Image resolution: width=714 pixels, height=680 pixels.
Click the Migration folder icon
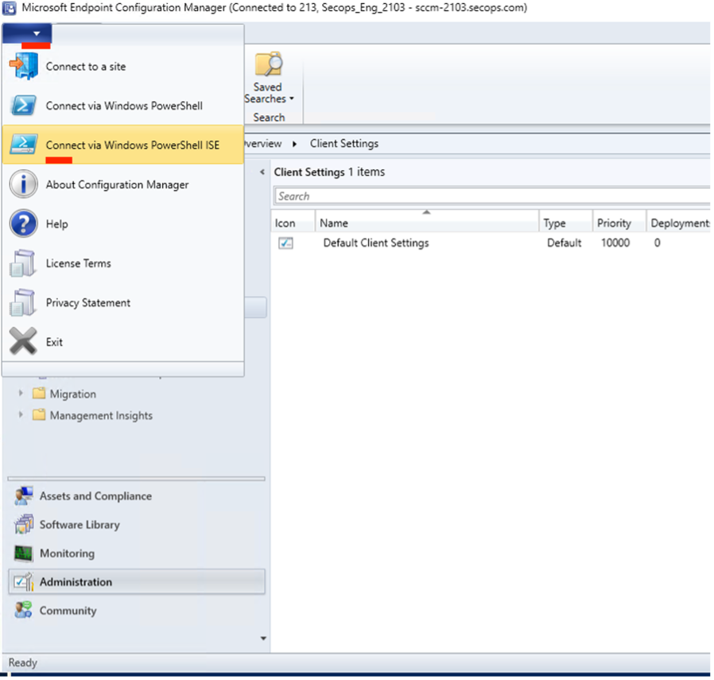[x=39, y=393]
